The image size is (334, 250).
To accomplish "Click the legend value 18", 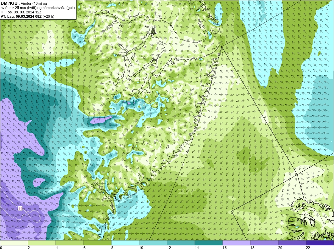I will [252, 248].
